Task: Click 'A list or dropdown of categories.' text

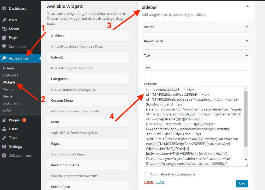Action: click(x=74, y=90)
